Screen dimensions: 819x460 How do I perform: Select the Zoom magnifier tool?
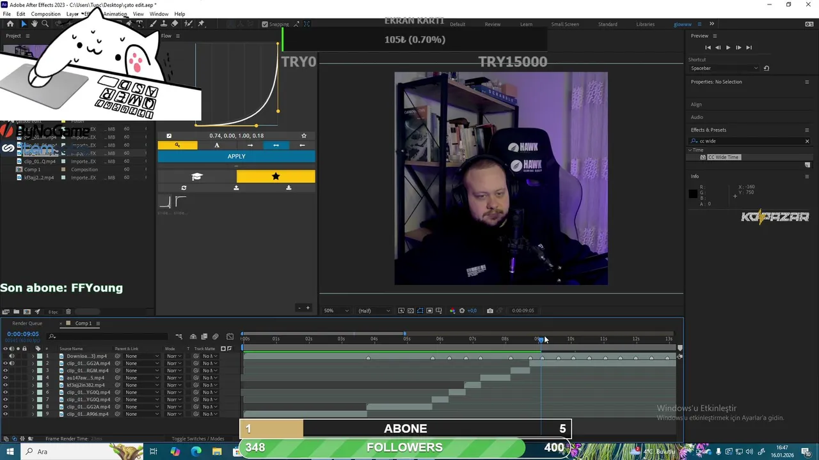(x=45, y=24)
